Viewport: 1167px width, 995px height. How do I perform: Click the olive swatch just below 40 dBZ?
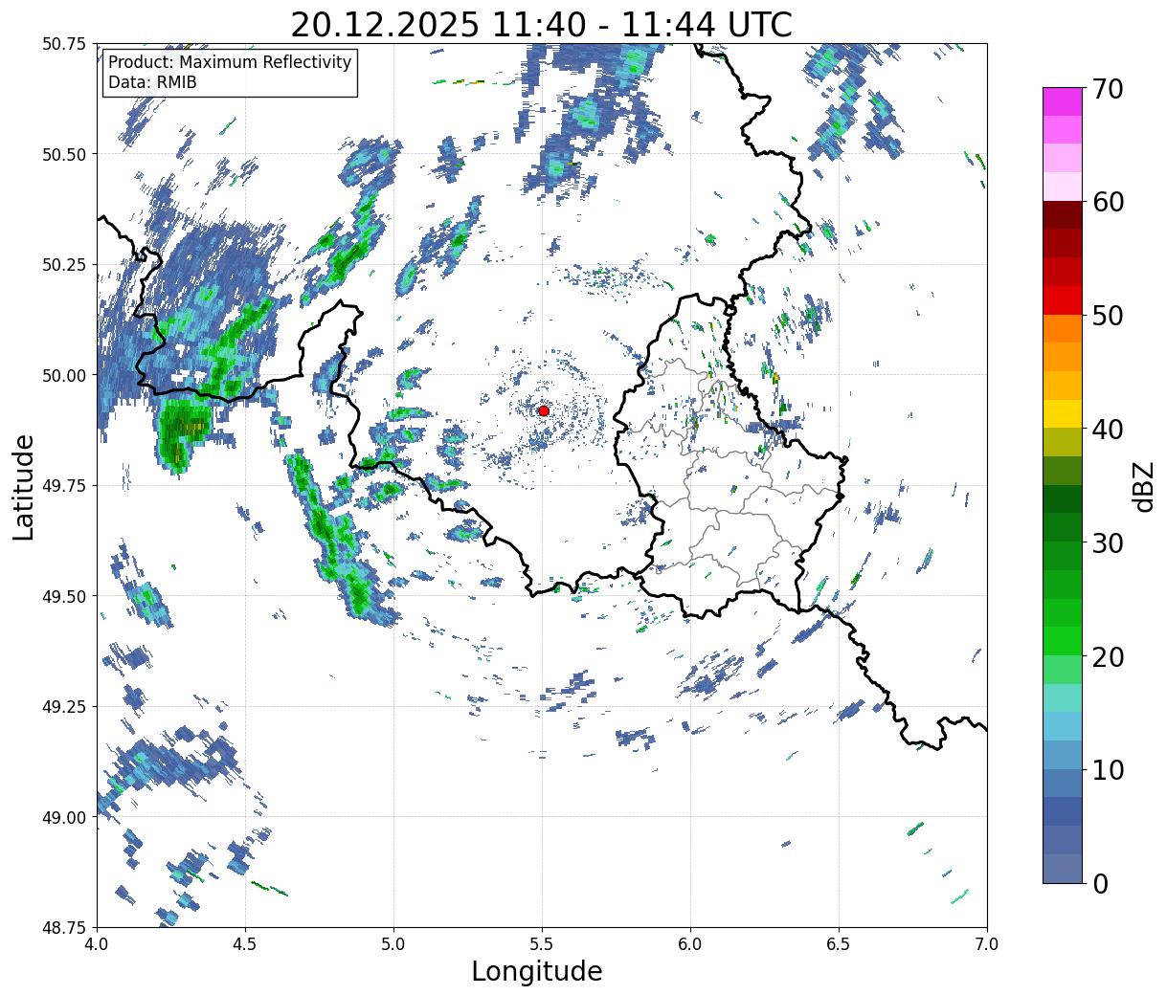click(x=1063, y=442)
